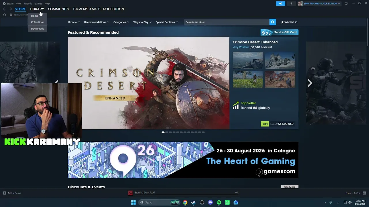The height and width of the screenshot is (207, 369).
Task: Open Spotify from the taskbar
Action: tap(219, 202)
